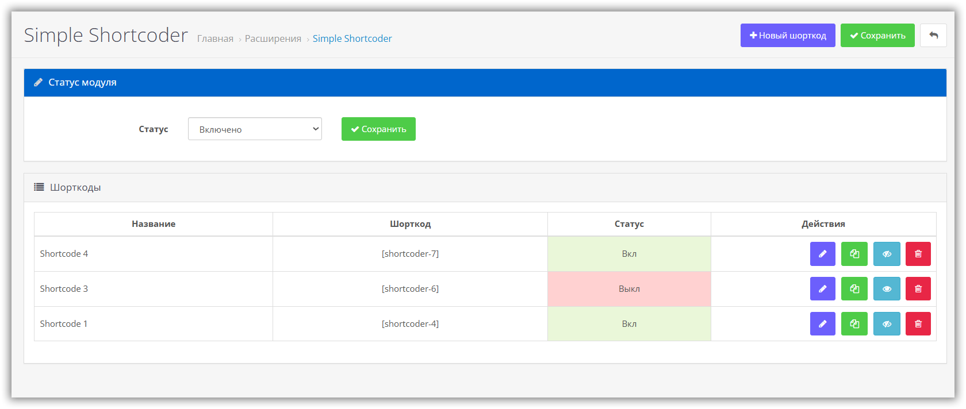The image size is (966, 409).
Task: Save module status with Сохранить beside dropdown
Action: click(378, 129)
